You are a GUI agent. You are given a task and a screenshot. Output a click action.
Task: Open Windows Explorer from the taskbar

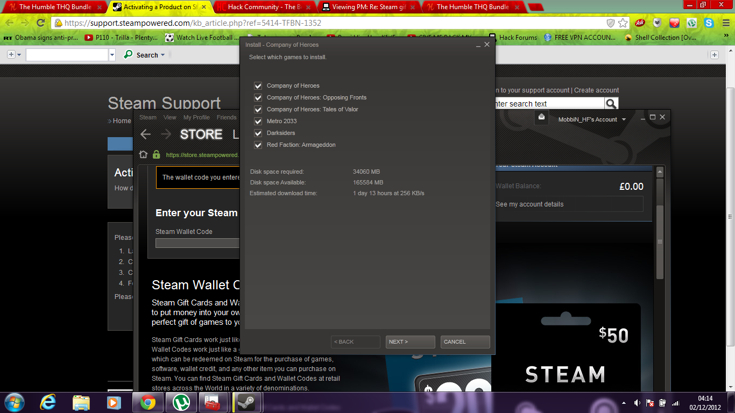click(81, 402)
